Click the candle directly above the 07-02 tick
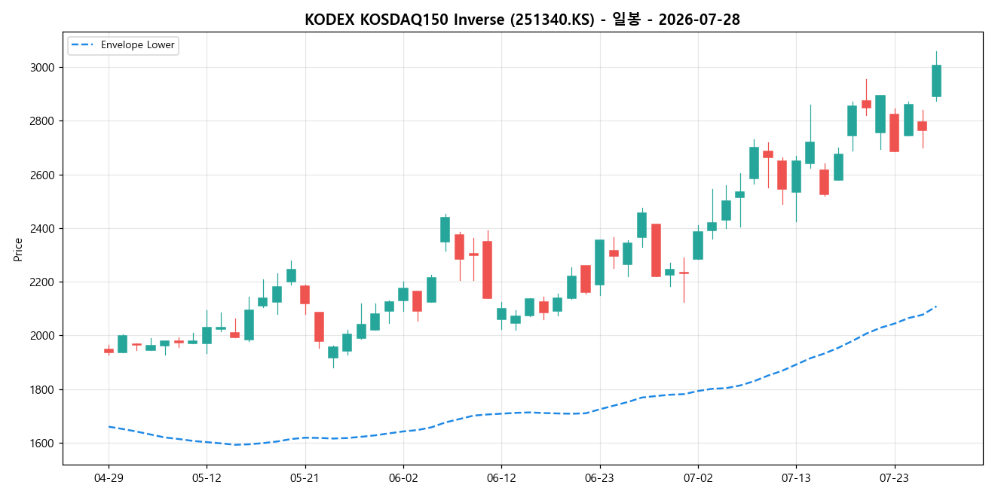The height and width of the screenshot is (497, 995). (x=698, y=245)
